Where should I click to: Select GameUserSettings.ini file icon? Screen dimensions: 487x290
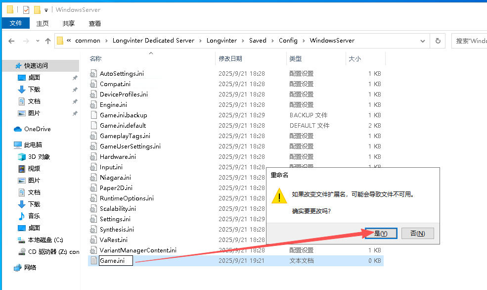click(93, 146)
